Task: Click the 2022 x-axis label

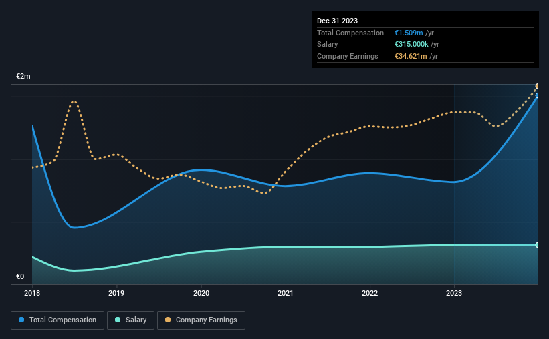Action: 370,293
